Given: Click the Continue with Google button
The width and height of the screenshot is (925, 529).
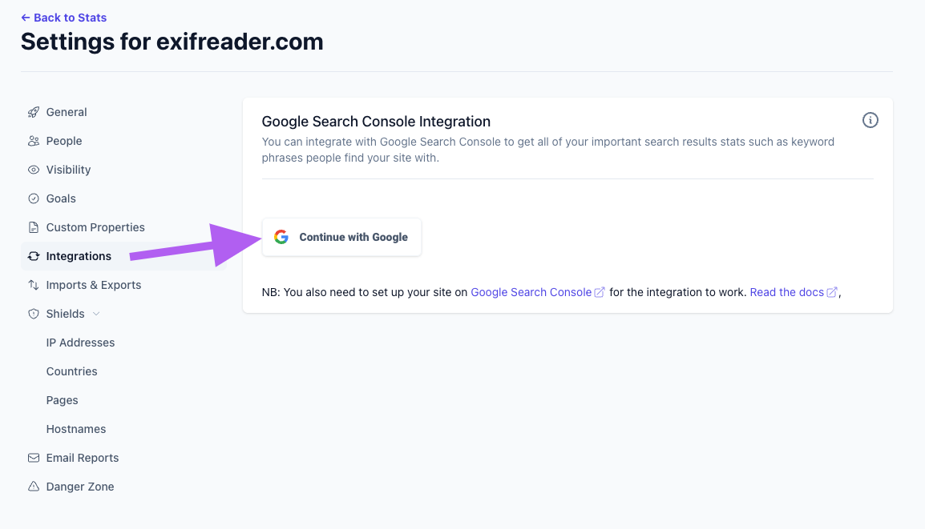Looking at the screenshot, I should (341, 237).
